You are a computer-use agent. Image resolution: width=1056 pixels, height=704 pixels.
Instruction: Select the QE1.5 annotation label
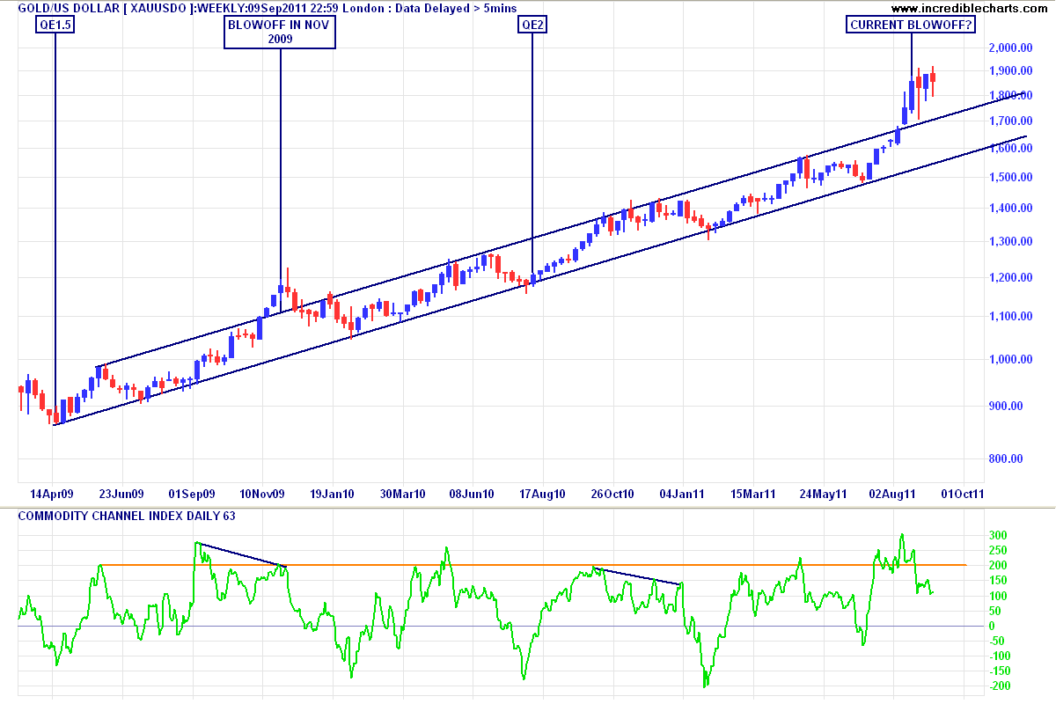(55, 26)
